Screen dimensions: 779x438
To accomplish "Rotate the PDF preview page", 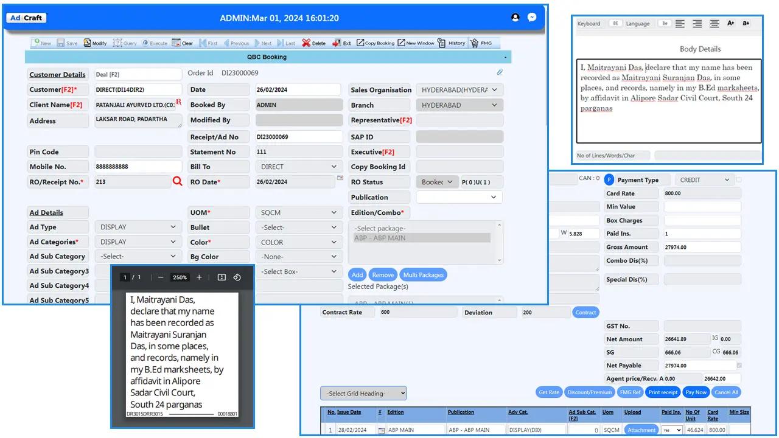I will coord(237,277).
